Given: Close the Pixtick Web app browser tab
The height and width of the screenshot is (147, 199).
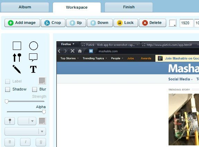Looking at the screenshot, I should coord(137,45).
